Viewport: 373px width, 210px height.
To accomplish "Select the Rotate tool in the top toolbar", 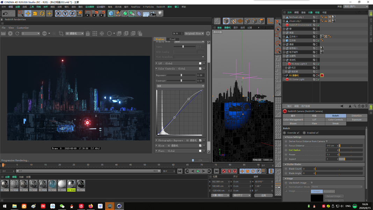I will pos(42,14).
